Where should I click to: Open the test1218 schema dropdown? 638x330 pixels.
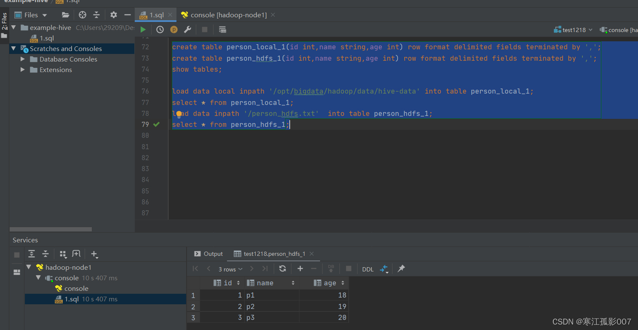[x=574, y=30]
